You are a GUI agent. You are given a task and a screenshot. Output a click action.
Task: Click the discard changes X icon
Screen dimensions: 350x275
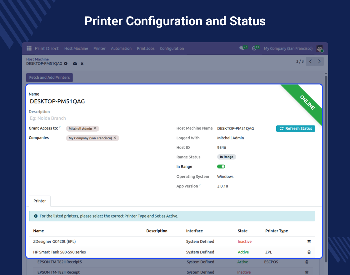point(82,63)
